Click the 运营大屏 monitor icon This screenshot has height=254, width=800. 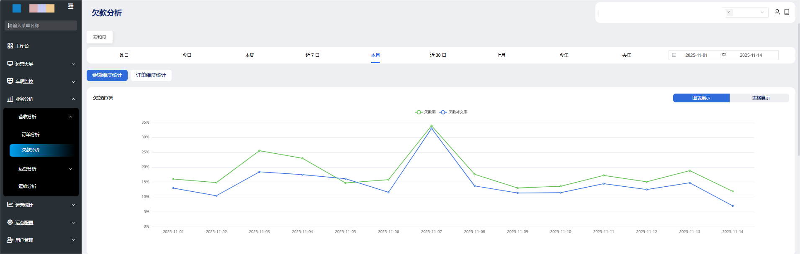10,64
